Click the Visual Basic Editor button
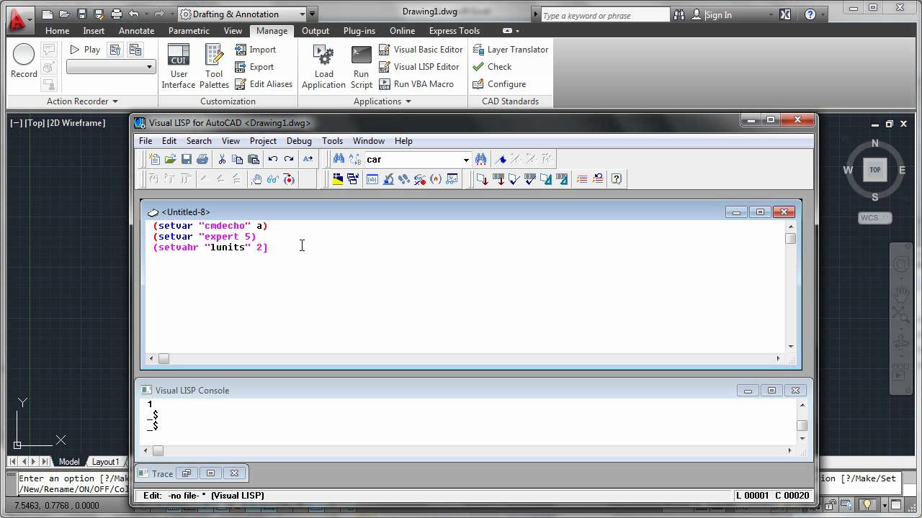 (x=421, y=50)
